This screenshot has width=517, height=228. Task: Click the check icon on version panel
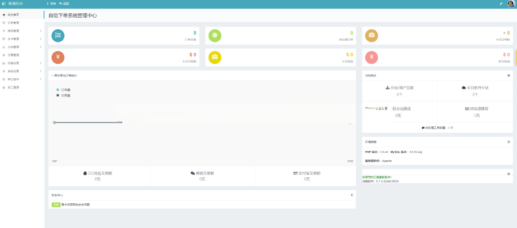[509, 173]
